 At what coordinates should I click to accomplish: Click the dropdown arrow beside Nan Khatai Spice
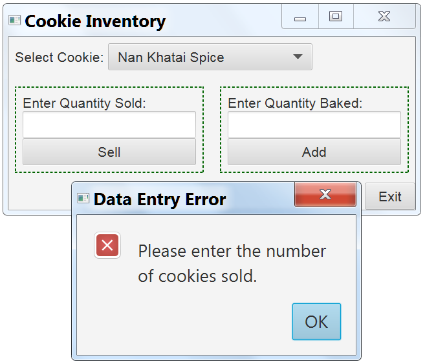tap(298, 57)
